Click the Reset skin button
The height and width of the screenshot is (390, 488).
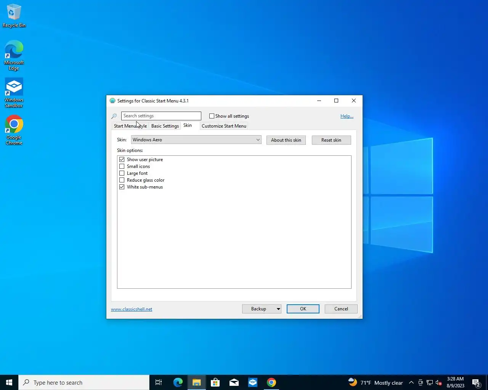tap(331, 140)
